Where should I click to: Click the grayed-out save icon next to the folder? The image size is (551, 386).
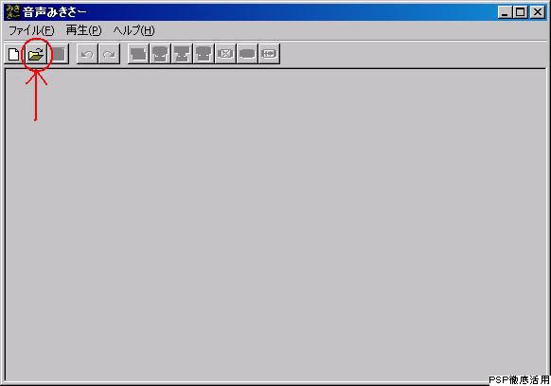58,54
